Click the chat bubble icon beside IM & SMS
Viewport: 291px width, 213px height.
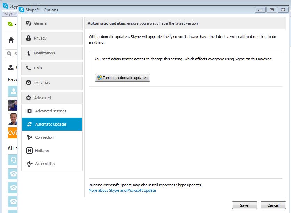tap(29, 83)
